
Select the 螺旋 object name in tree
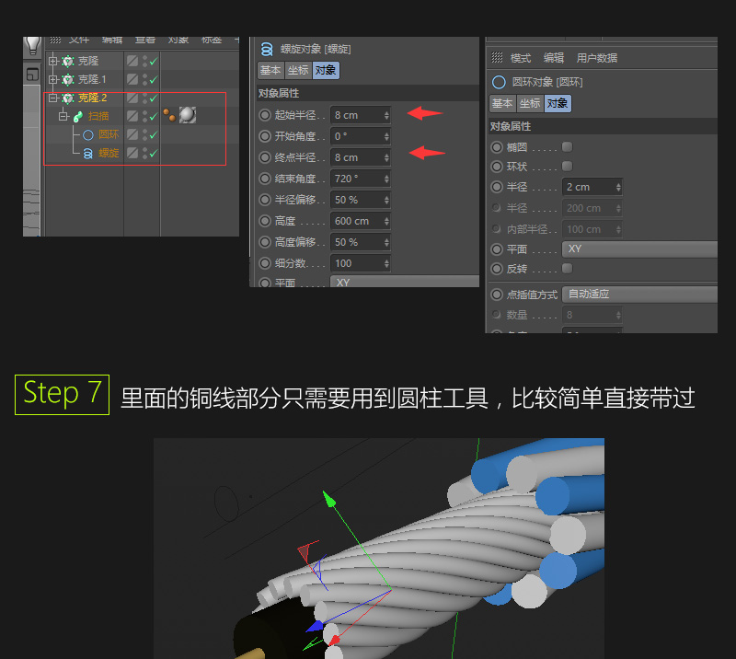[109, 154]
